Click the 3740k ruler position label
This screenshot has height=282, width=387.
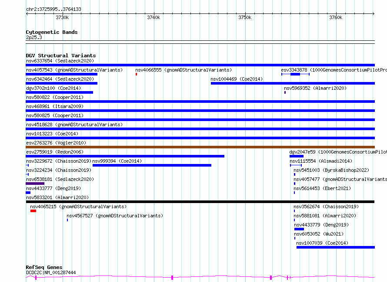(x=153, y=17)
